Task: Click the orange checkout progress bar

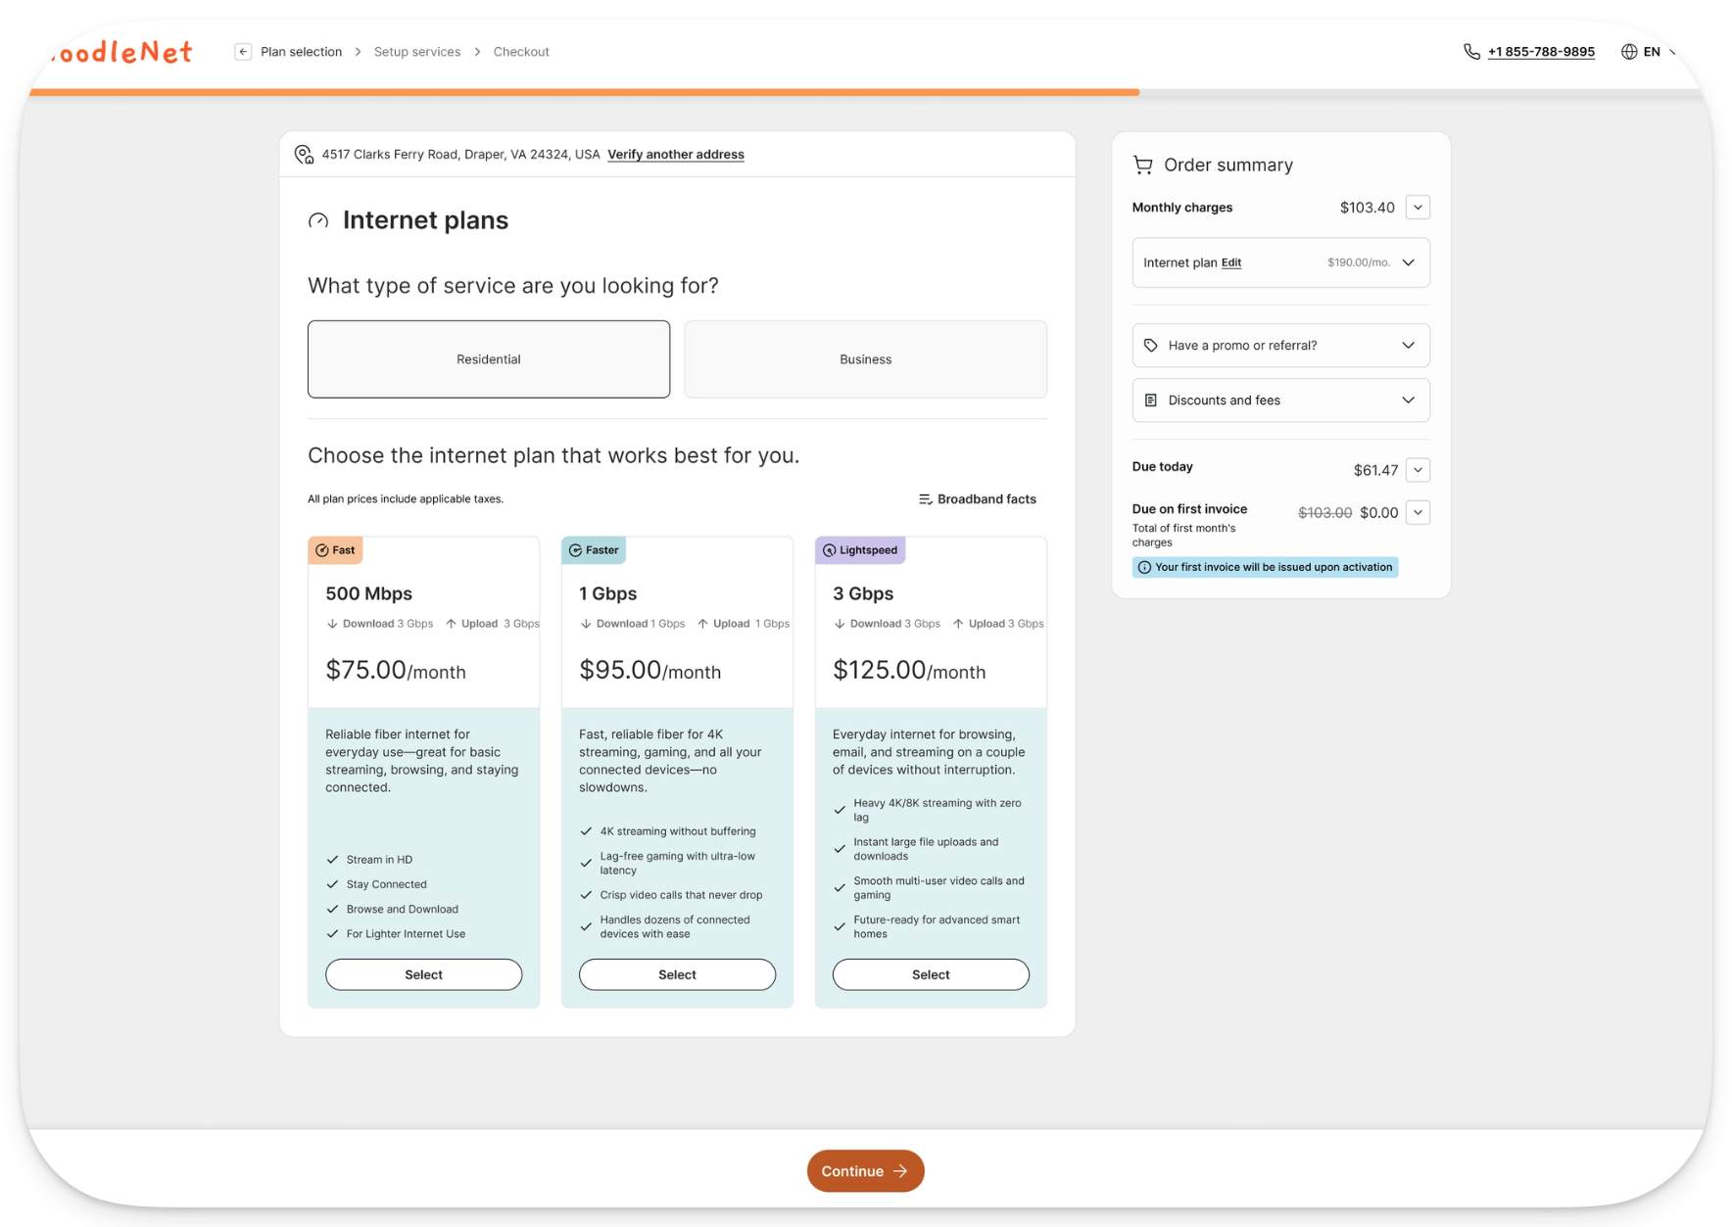Action: 584,92
